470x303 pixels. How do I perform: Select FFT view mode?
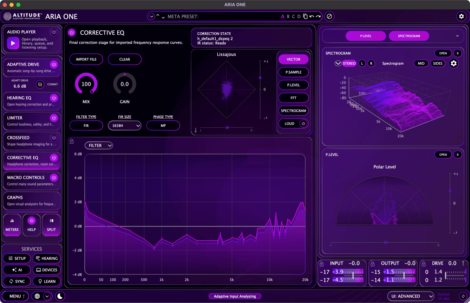(x=293, y=98)
